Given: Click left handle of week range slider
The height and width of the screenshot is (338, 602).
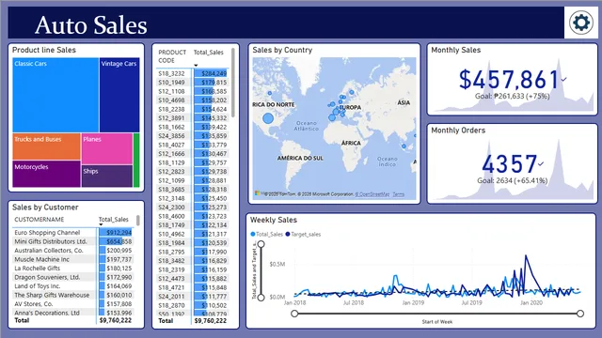Looking at the screenshot, I should 294,314.
